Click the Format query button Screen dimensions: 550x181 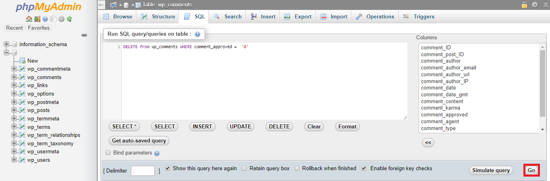[x=347, y=126]
